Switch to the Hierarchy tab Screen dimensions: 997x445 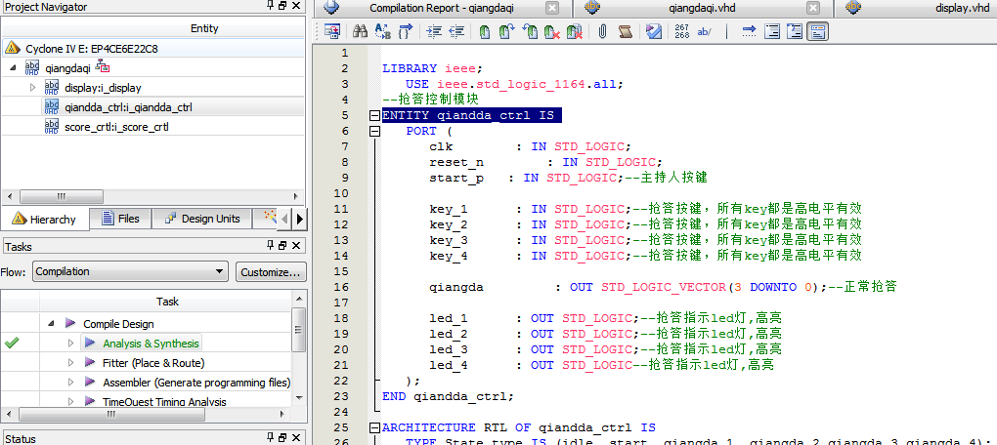pos(45,219)
